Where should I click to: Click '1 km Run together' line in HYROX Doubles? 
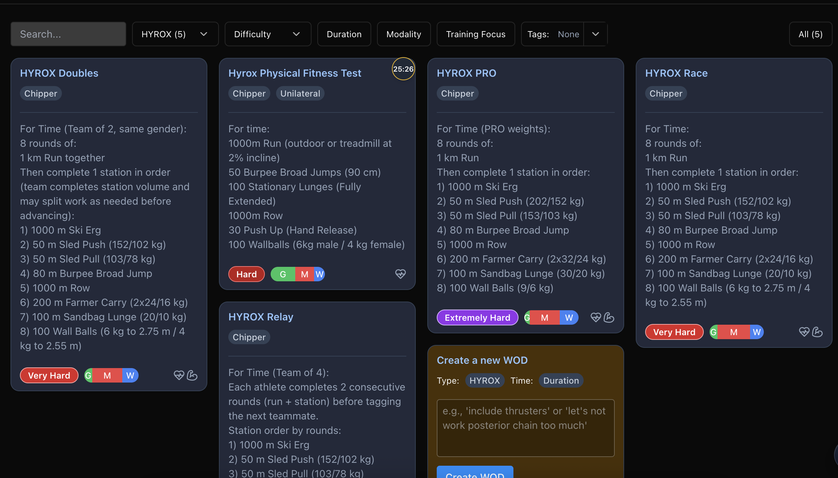62,158
